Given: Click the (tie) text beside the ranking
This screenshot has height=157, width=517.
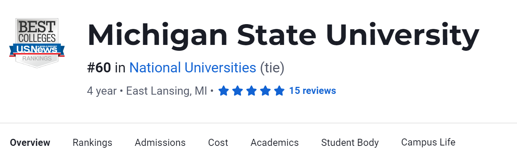Looking at the screenshot, I should (272, 68).
